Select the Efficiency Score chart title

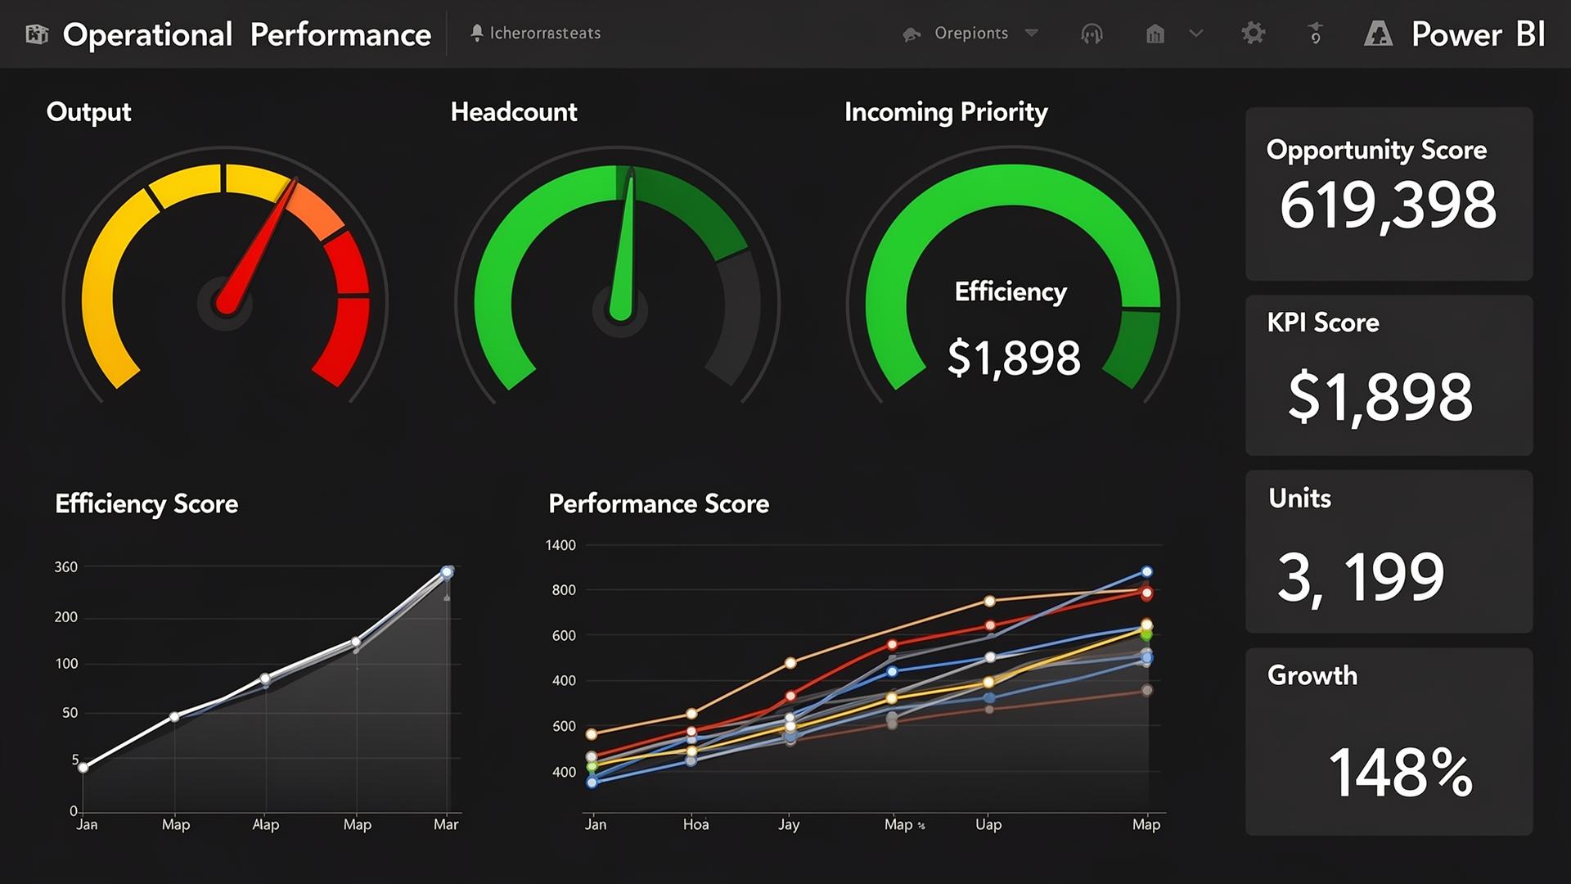[x=146, y=503]
